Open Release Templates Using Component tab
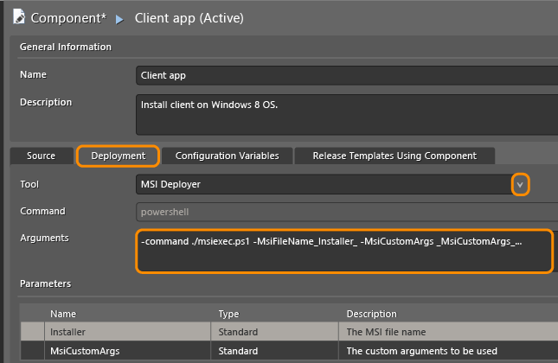 point(394,156)
